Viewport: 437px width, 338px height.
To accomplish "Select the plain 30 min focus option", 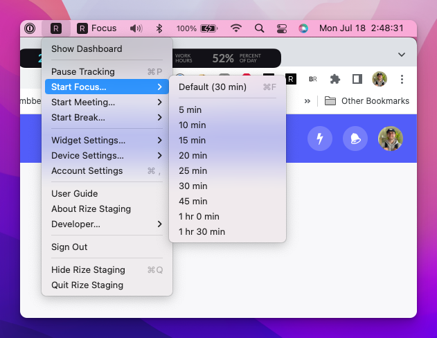I will point(227,186).
